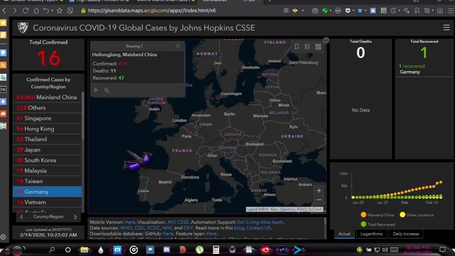Viewport: 455px width, 256px height.
Task: Zoom out on the map
Action: [319, 199]
